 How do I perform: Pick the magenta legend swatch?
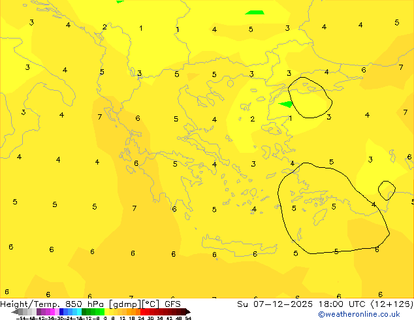coord(52,312)
